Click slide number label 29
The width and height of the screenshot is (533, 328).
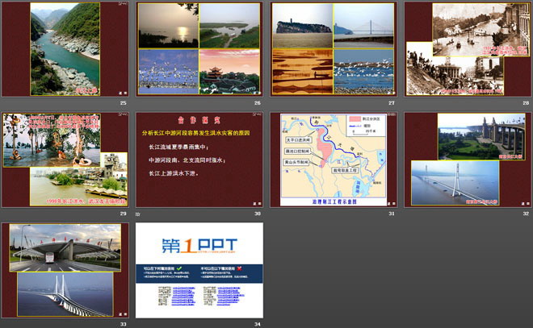pyautogui.click(x=123, y=214)
